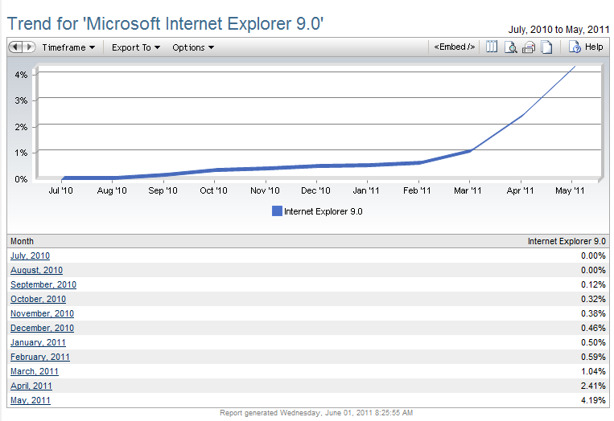614x421 pixels.
Task: Open the March, 2011 link
Action: [35, 371]
